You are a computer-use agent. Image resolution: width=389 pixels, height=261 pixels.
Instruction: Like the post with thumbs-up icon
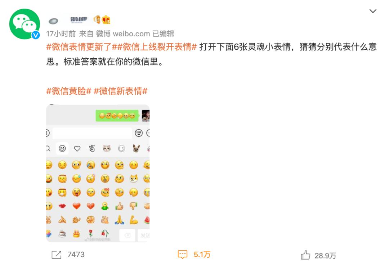tap(305, 255)
